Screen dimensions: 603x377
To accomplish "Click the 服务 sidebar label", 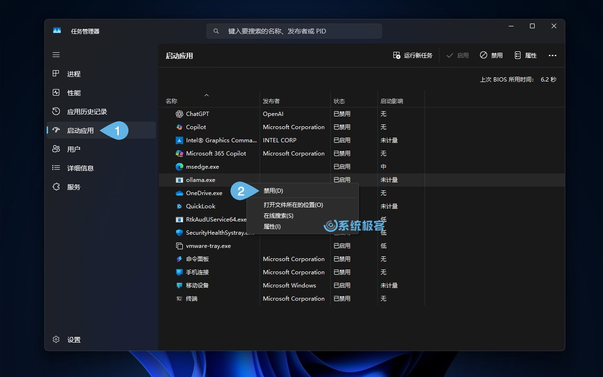I will (x=74, y=187).
